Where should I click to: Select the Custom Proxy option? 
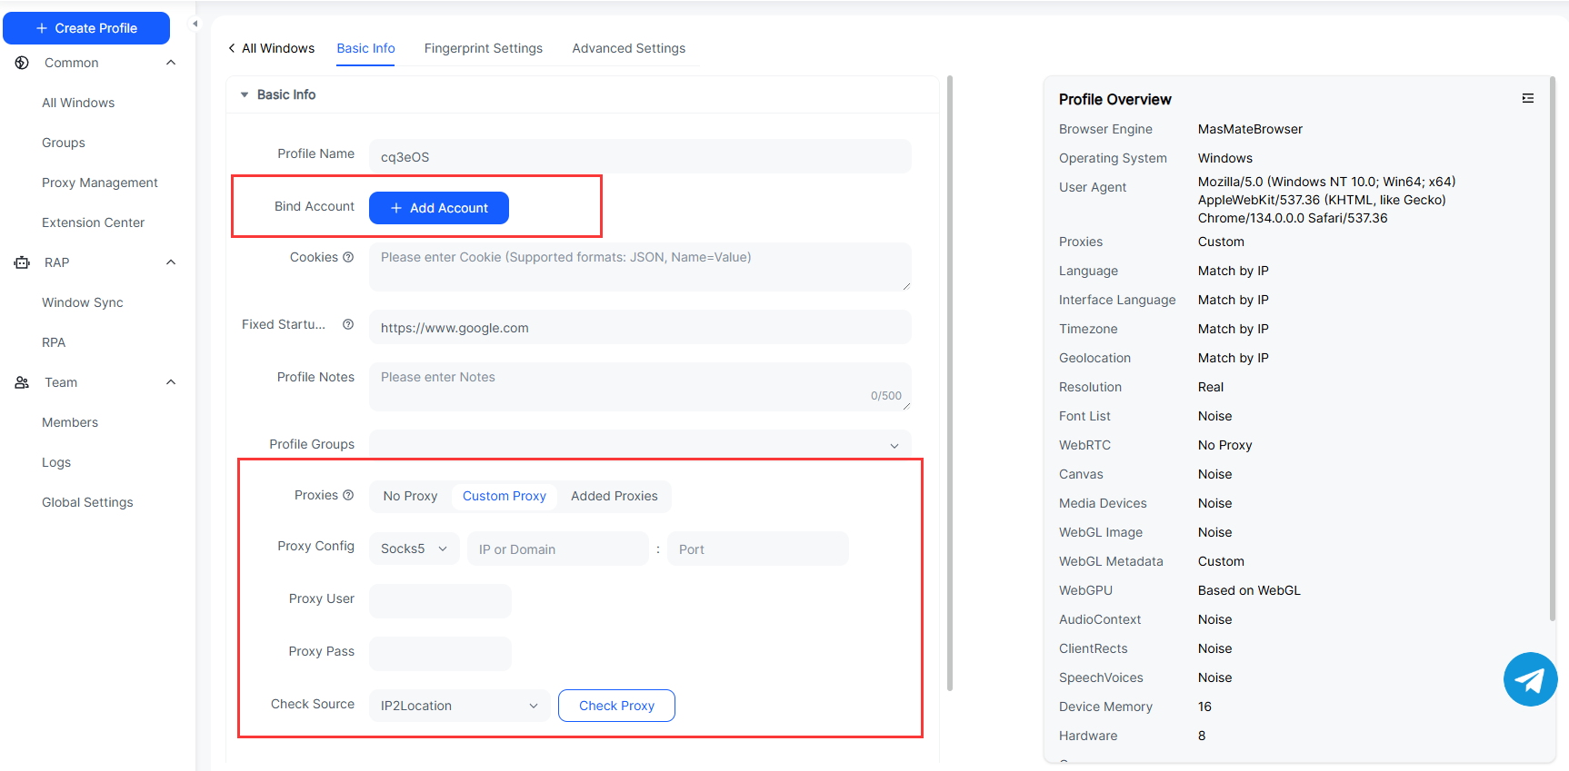(x=504, y=496)
